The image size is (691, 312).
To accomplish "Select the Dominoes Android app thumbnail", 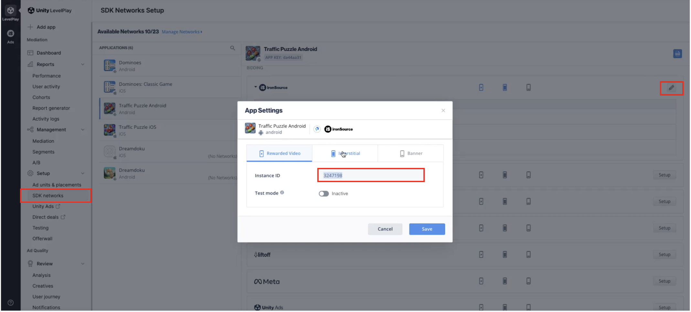I will tap(110, 66).
